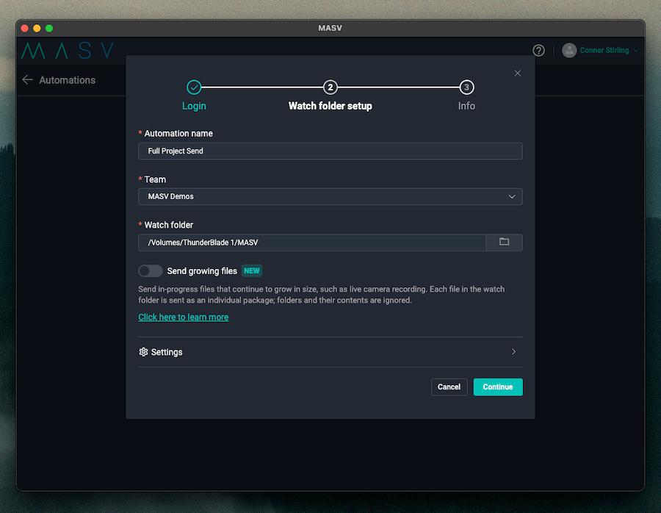Click the Cancel button

pyautogui.click(x=449, y=387)
